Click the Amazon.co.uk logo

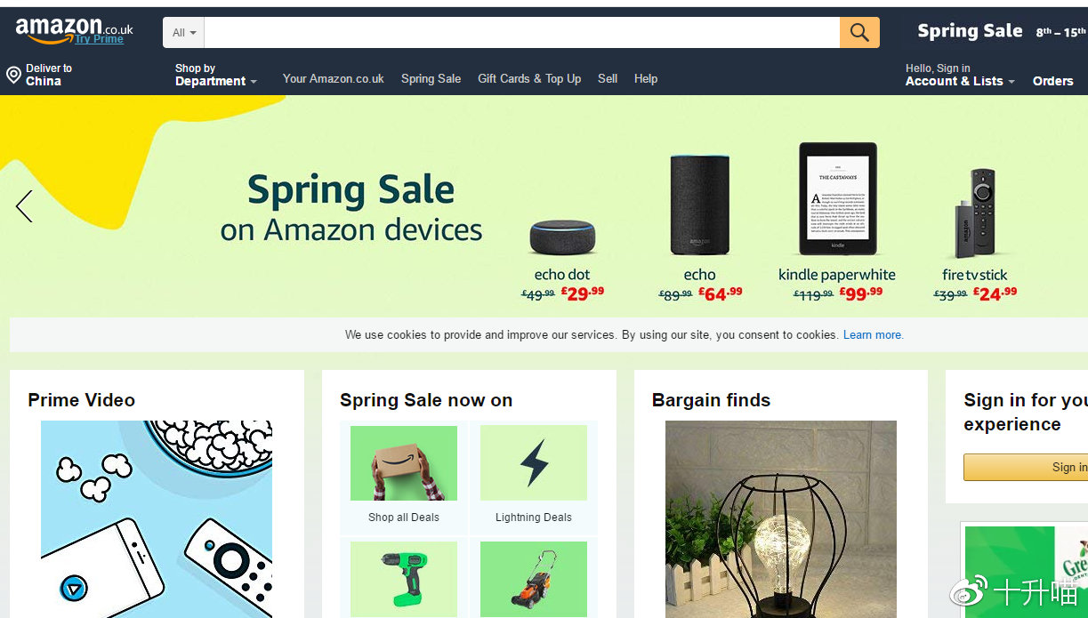pyautogui.click(x=74, y=30)
